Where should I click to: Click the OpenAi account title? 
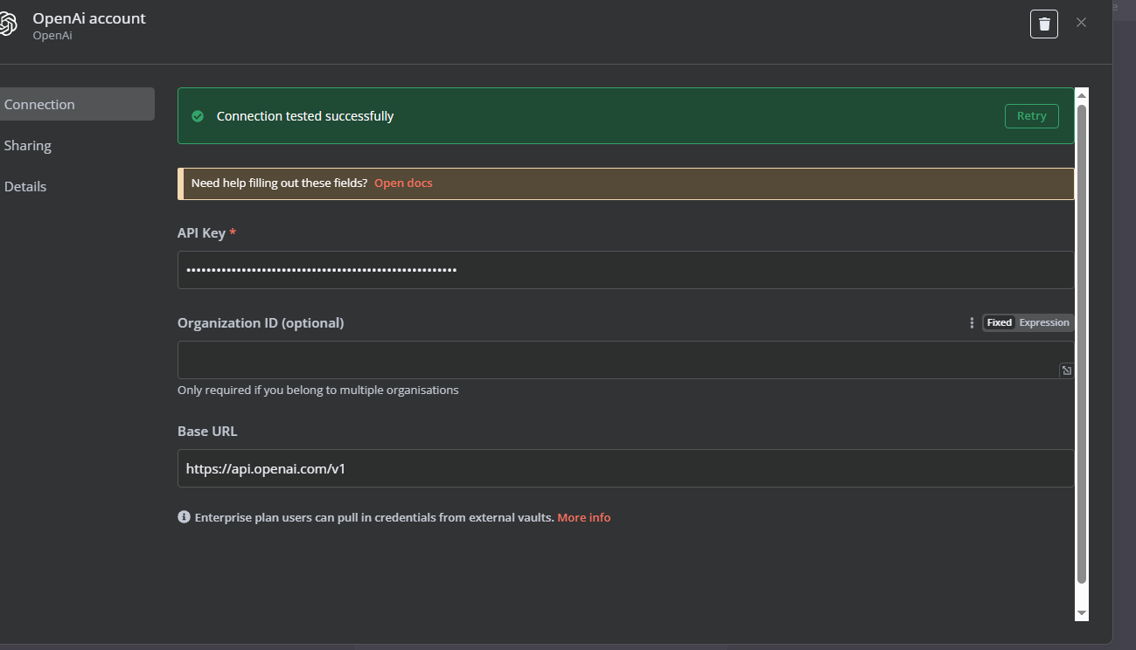point(89,18)
